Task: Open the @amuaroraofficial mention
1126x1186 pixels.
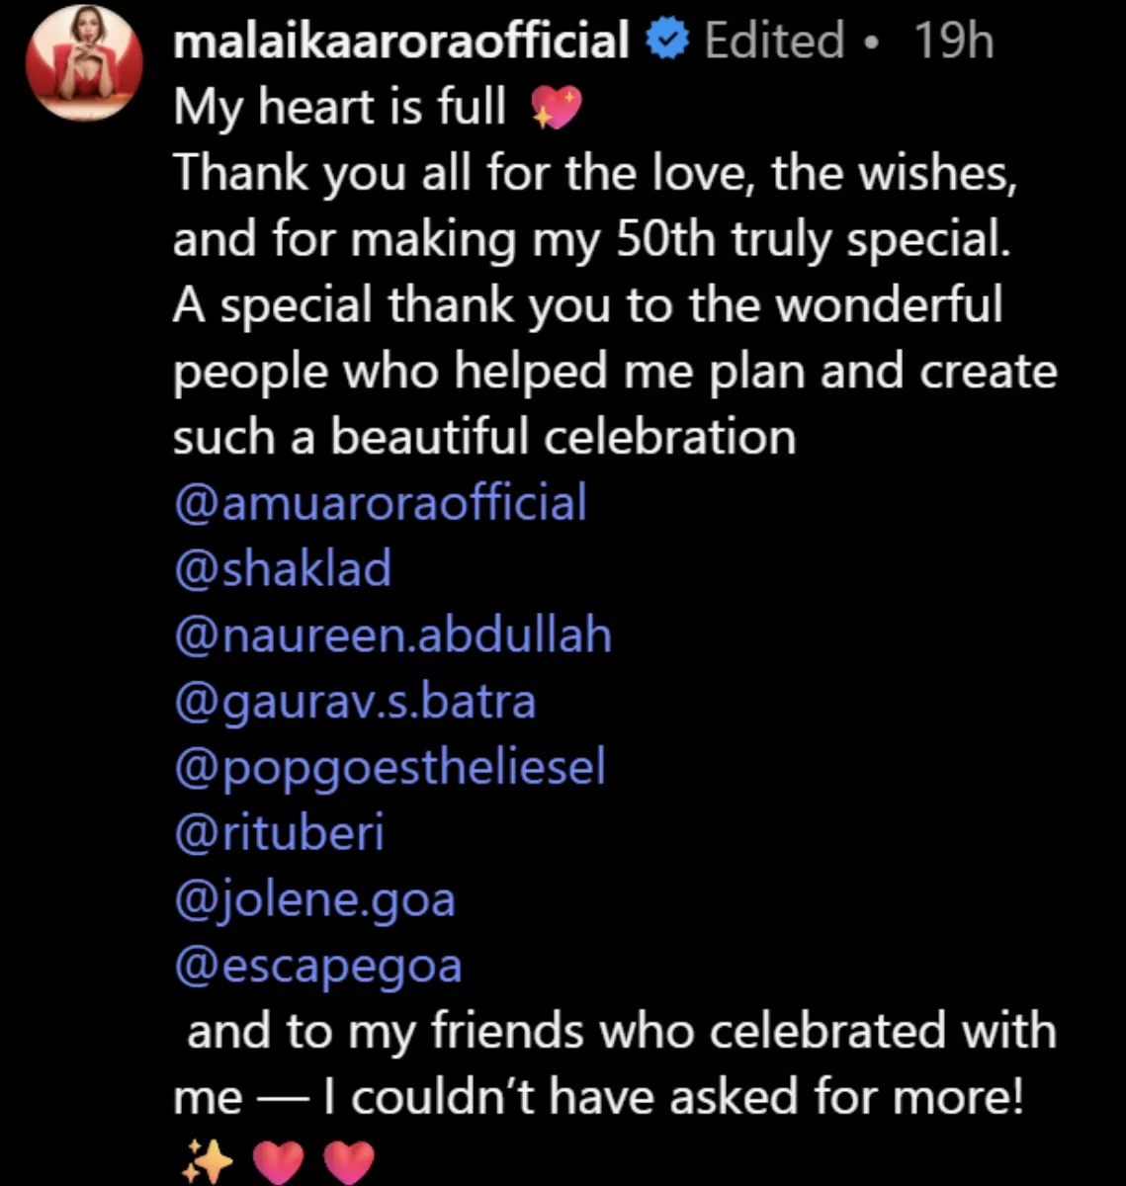Action: coord(380,502)
